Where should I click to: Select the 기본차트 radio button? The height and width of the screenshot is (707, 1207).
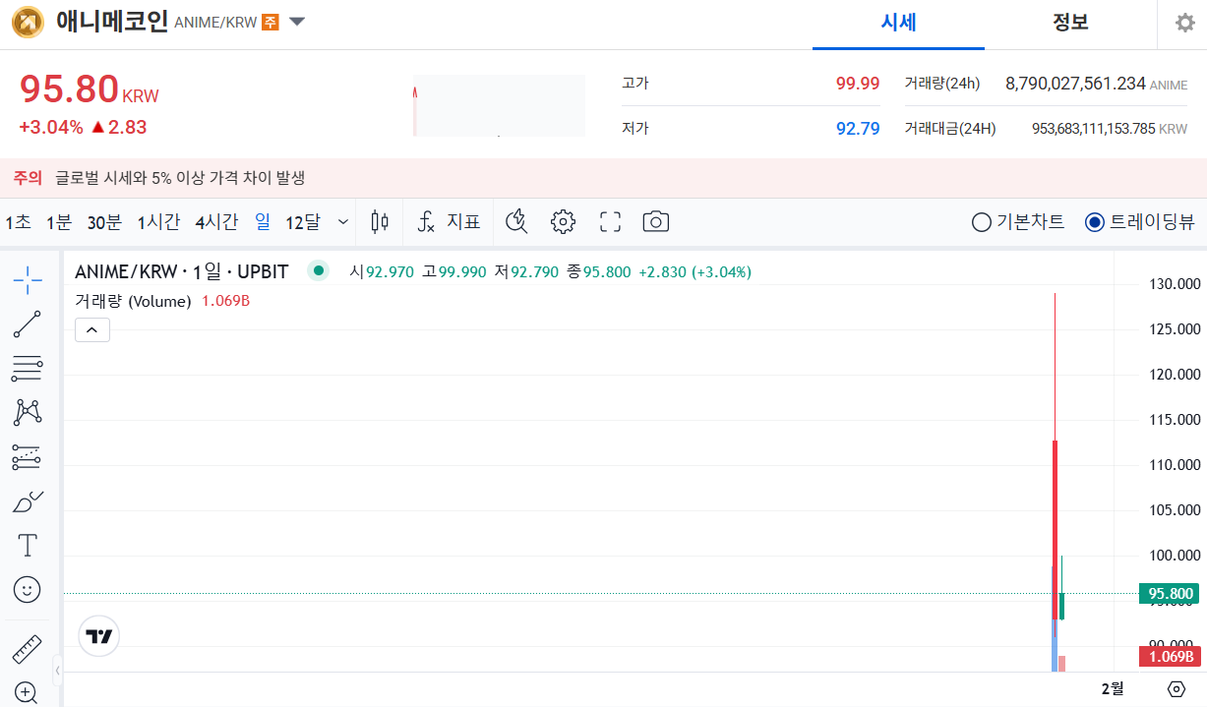981,222
